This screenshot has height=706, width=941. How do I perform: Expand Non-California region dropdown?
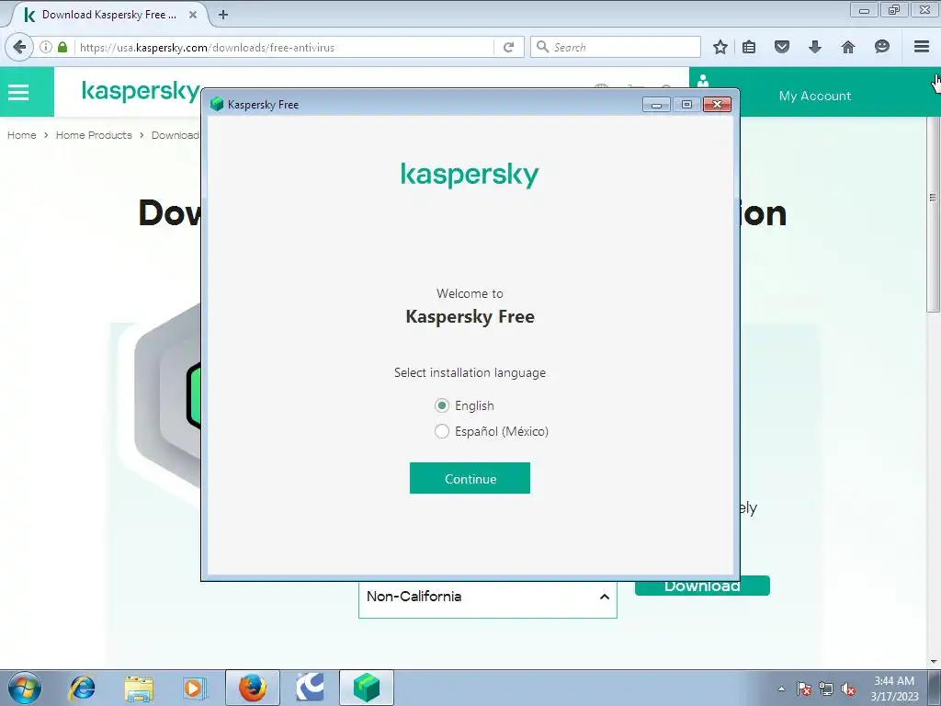tap(487, 598)
